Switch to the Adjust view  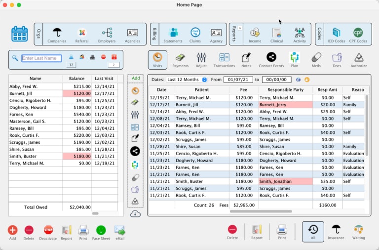(201, 60)
